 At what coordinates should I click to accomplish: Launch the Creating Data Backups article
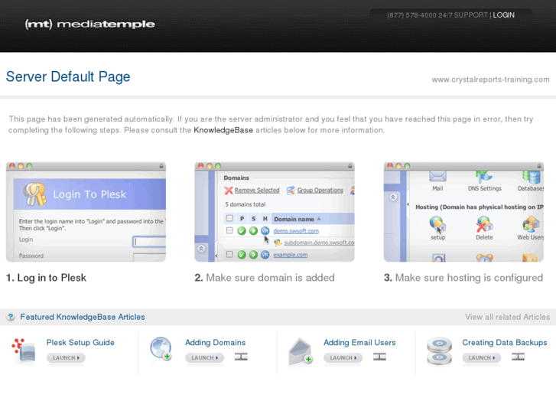tap(482, 358)
